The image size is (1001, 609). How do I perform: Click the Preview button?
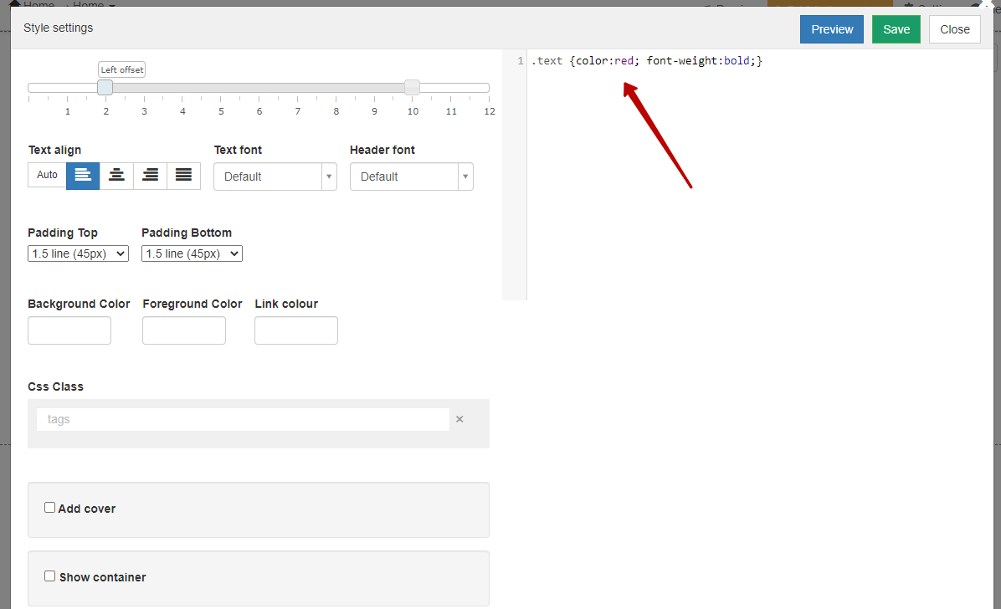[x=831, y=29]
